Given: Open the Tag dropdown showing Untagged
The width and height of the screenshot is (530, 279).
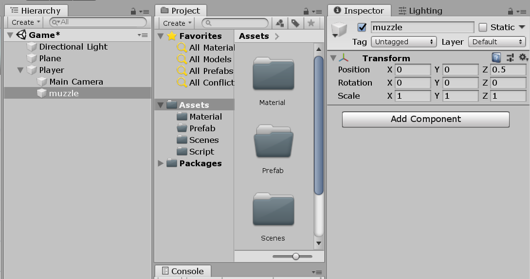Looking at the screenshot, I should (403, 42).
